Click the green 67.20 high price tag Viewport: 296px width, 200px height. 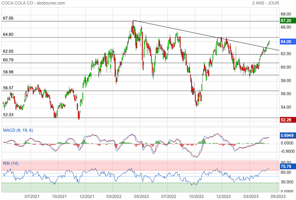pos(288,21)
